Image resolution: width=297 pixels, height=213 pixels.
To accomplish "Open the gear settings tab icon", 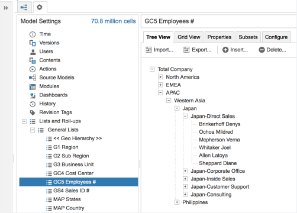I will (x=40, y=7).
